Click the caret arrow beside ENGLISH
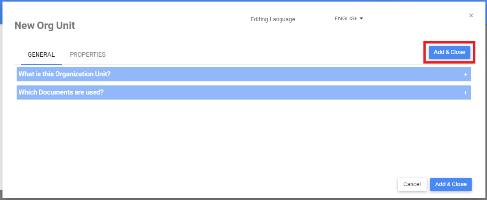The width and height of the screenshot is (487, 200). [x=361, y=19]
